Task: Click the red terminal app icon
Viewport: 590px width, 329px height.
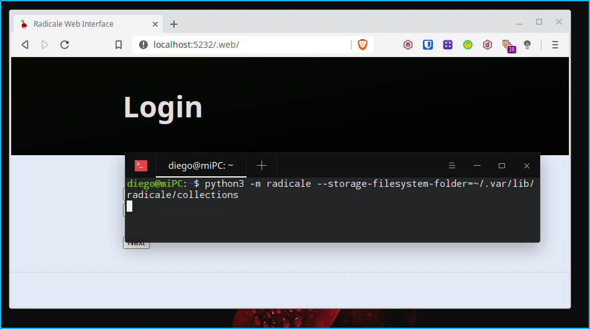Action: (x=141, y=166)
